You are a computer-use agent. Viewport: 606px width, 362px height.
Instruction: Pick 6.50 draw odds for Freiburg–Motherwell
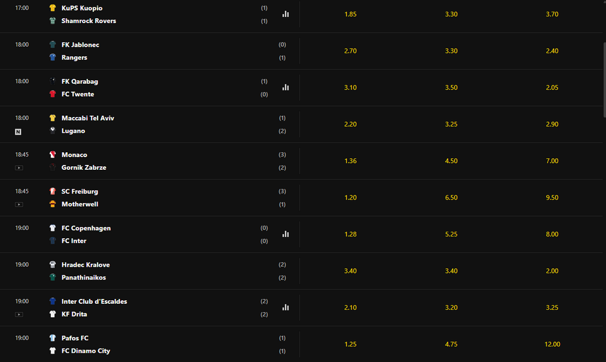pos(451,198)
